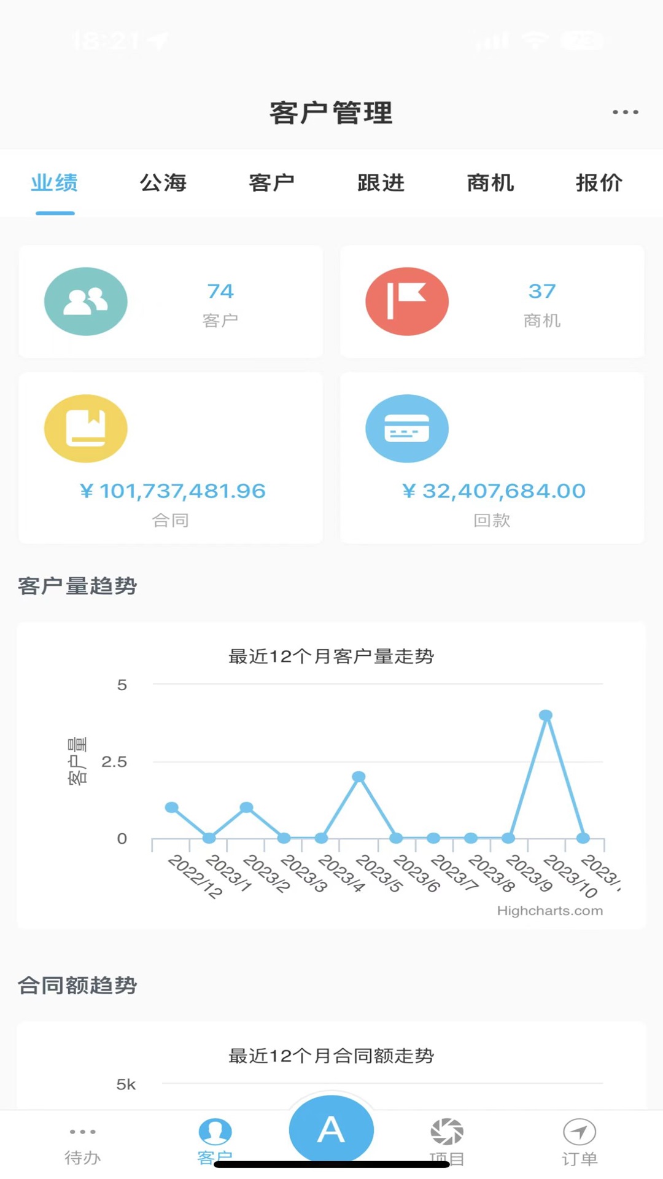Image resolution: width=663 pixels, height=1179 pixels.
Task: Open the Highcharts.com credit link
Action: pyautogui.click(x=550, y=911)
